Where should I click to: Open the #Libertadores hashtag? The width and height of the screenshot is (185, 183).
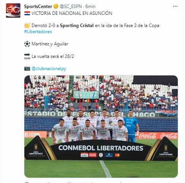(x=38, y=32)
